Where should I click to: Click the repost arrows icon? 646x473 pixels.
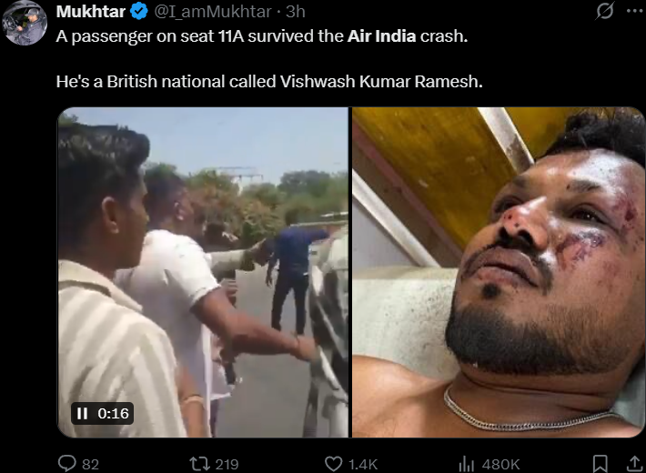tap(199, 464)
